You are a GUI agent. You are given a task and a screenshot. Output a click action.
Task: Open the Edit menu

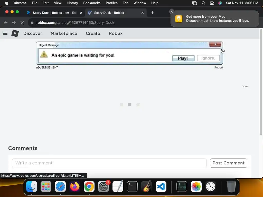click(x=45, y=3)
